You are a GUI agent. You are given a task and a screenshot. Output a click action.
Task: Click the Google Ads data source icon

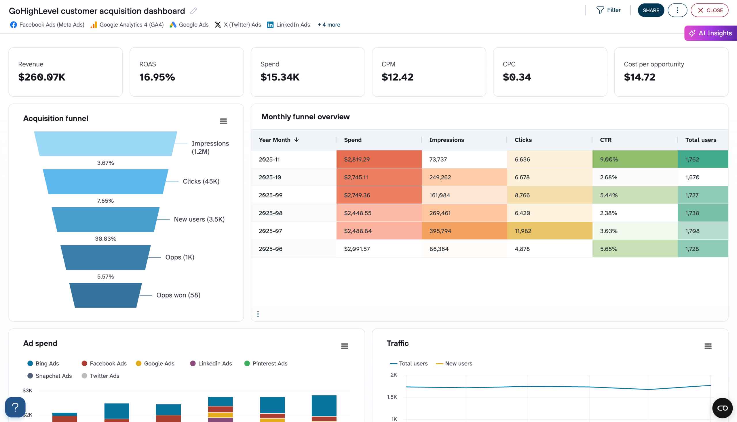[x=173, y=25]
